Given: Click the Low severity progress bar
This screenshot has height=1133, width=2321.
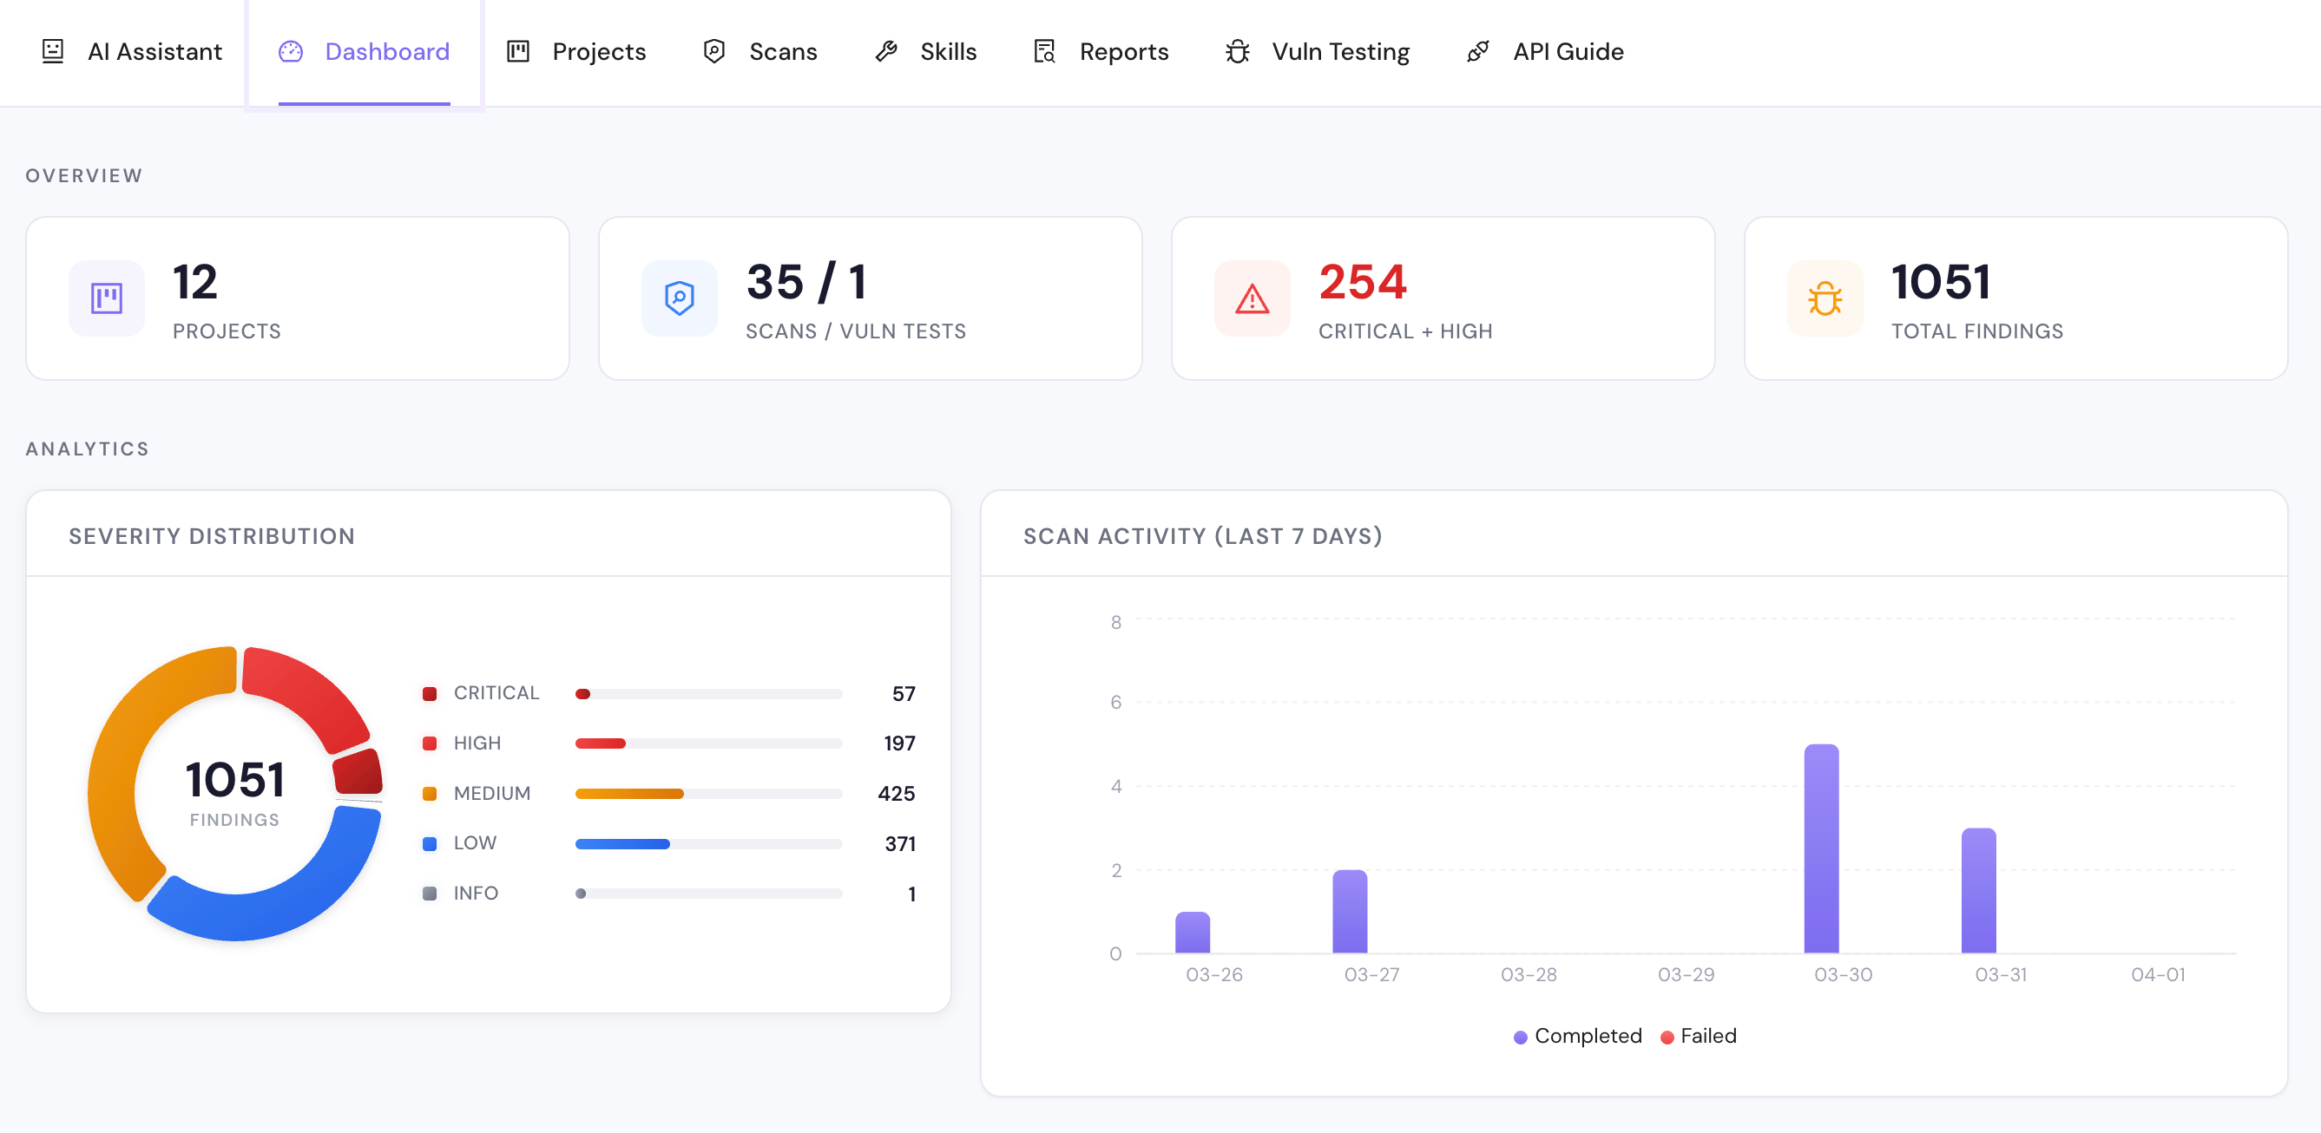Looking at the screenshot, I should pyautogui.click(x=708, y=844).
